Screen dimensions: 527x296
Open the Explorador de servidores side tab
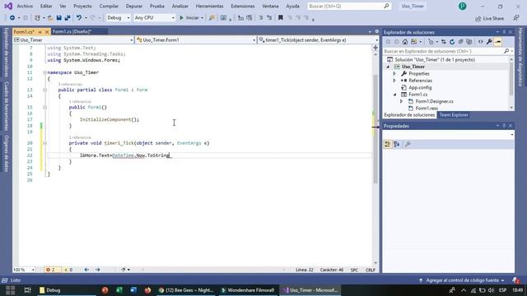6,53
